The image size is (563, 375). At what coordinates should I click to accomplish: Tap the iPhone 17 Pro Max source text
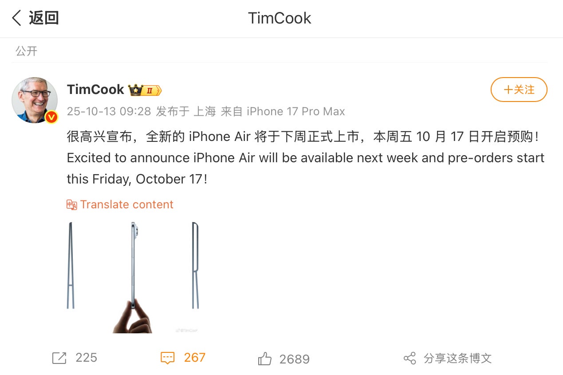296,111
